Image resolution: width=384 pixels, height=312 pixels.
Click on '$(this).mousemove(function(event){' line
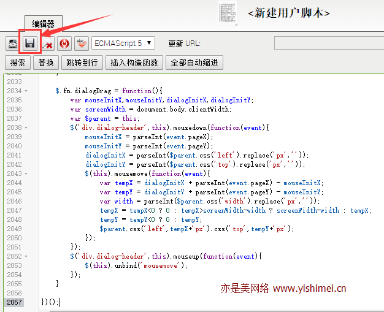147,173
